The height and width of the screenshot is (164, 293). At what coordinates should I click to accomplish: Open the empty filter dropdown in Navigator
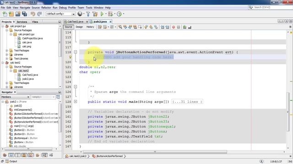[x=43, y=97]
